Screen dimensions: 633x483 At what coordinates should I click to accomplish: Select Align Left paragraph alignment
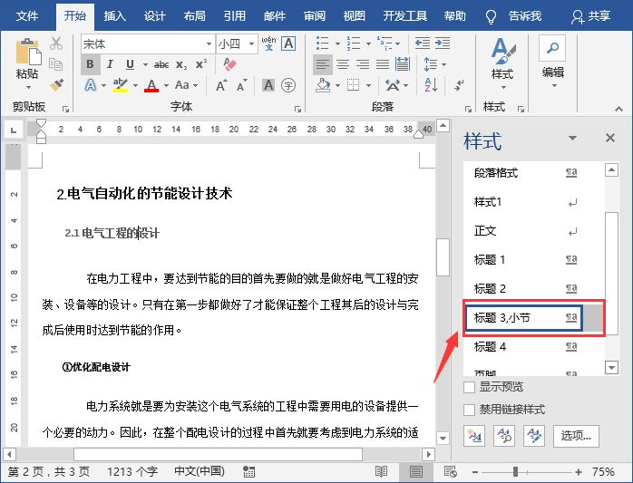[x=323, y=64]
